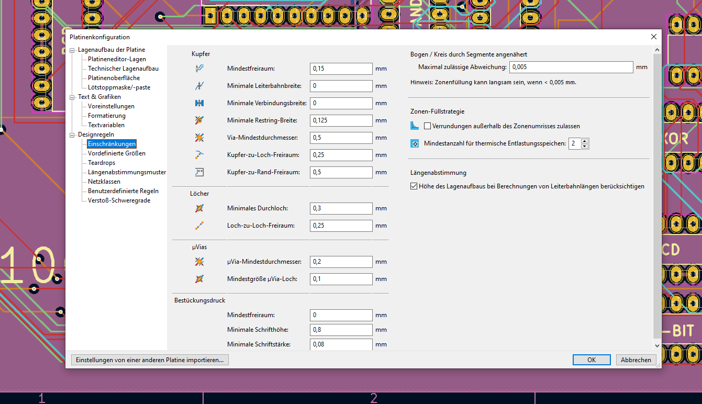702x404 pixels.
Task: Click the Minimale Schrifthöhe field
Action: [x=341, y=330]
